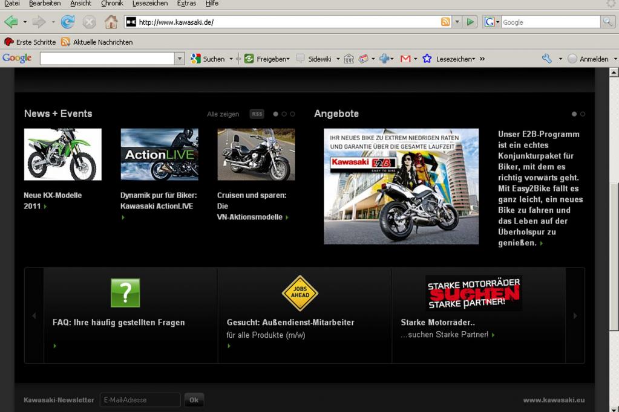Open Sidewiki in the toolbar
619x412 pixels.
(x=314, y=59)
